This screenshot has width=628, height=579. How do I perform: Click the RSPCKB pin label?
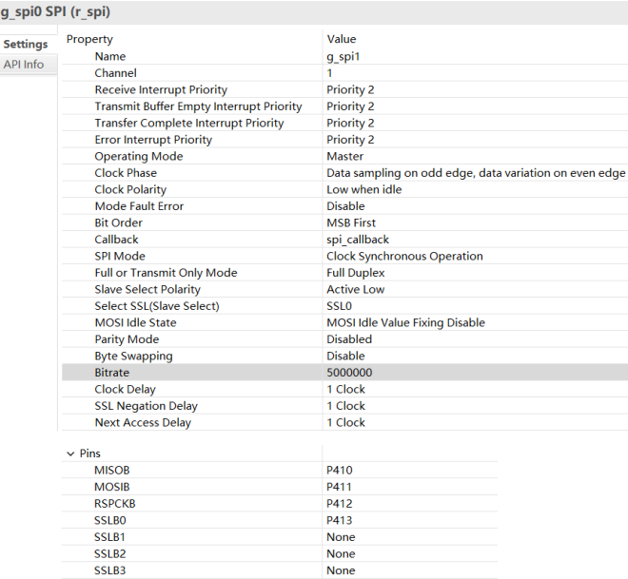click(x=114, y=503)
